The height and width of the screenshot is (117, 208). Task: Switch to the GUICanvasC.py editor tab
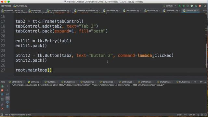[x=132, y=10]
